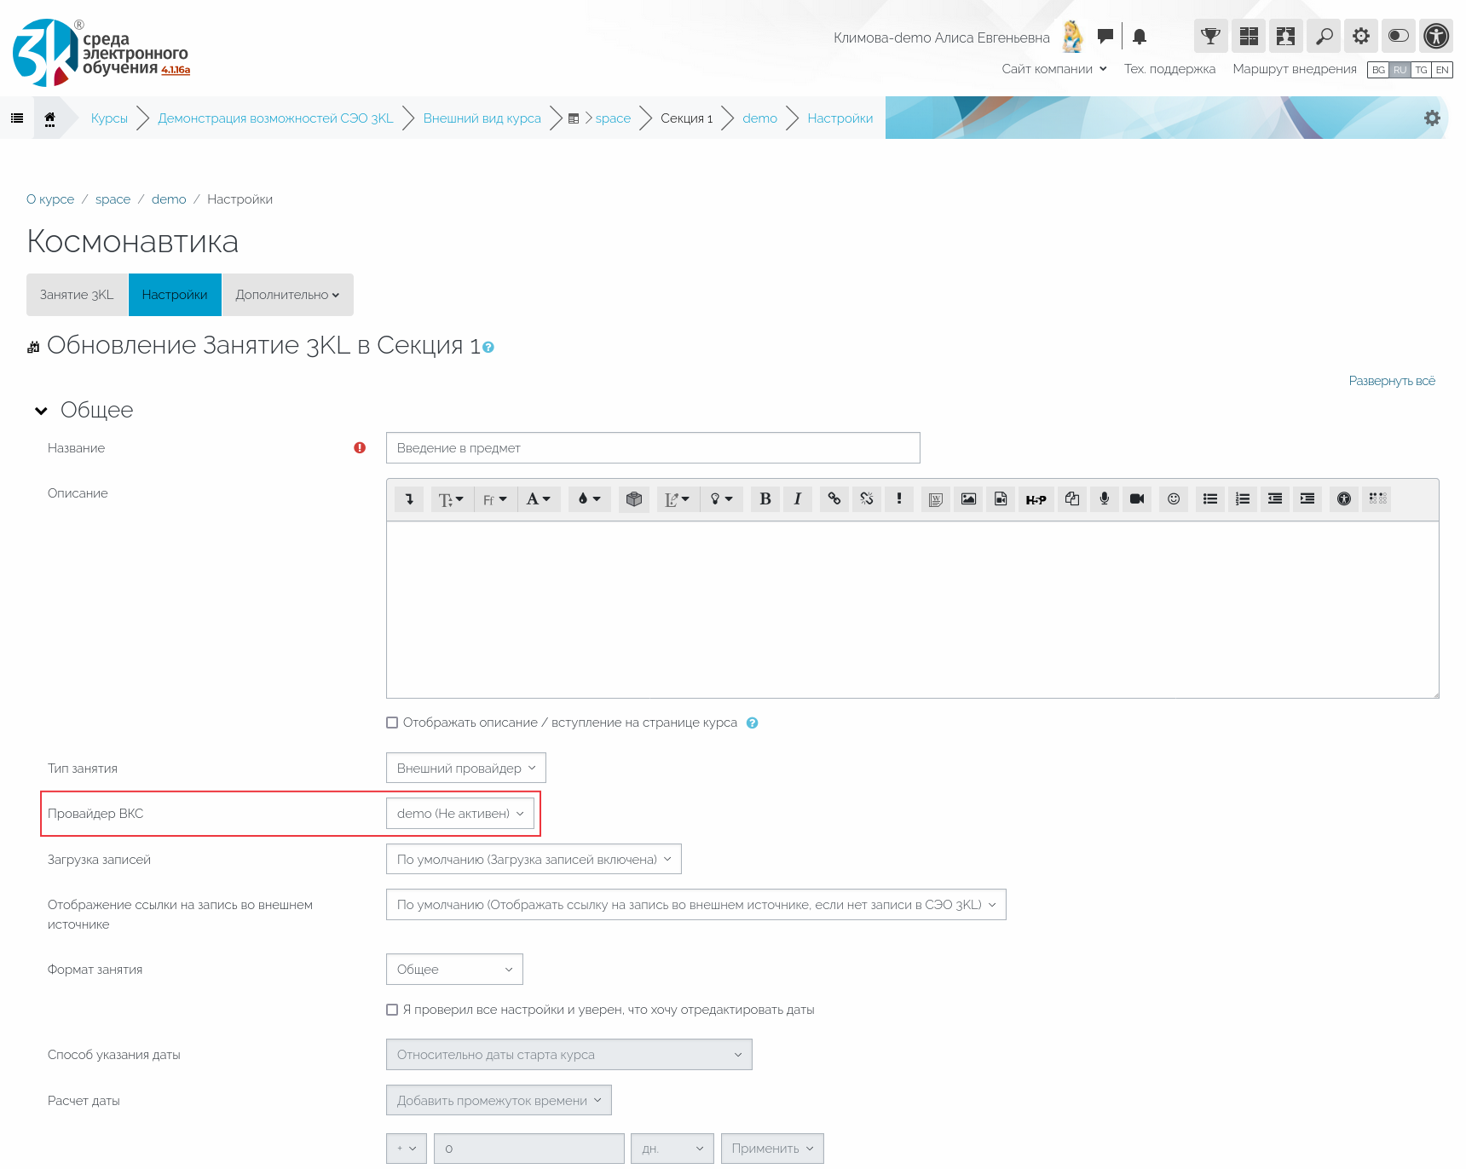Click the insert image icon in editor
The height and width of the screenshot is (1169, 1466).
click(968, 499)
